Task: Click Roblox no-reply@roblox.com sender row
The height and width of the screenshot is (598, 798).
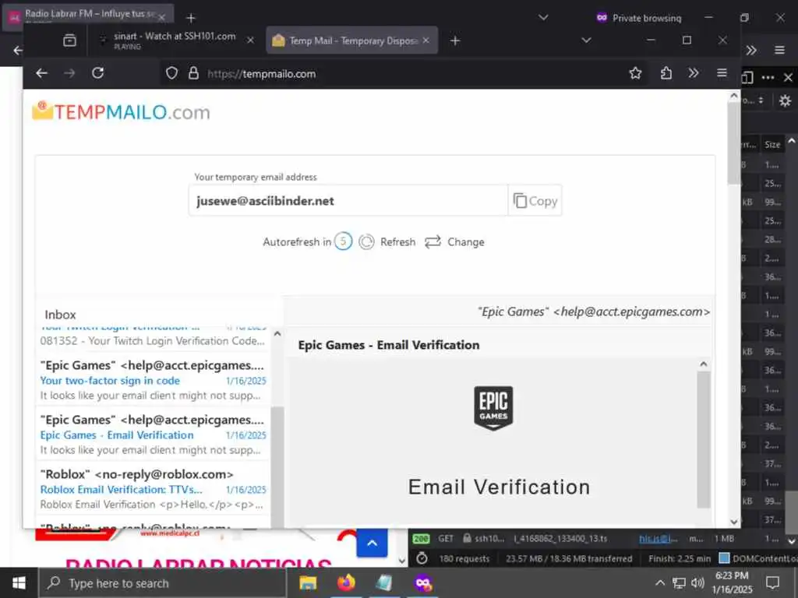Action: click(137, 474)
